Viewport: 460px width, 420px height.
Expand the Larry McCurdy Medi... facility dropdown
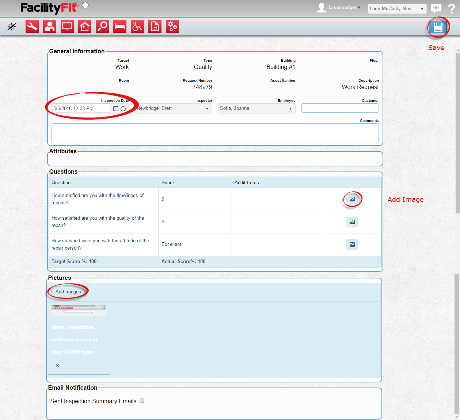click(397, 9)
